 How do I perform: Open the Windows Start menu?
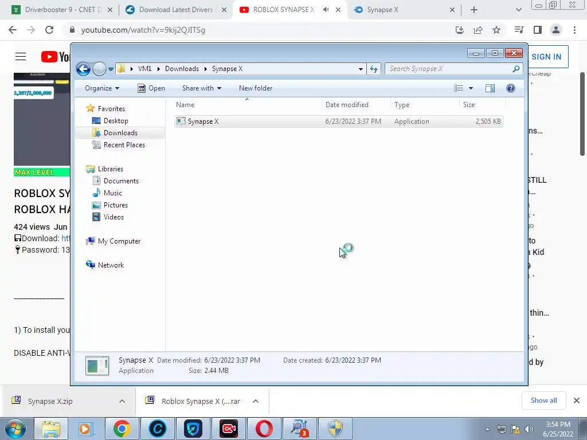tap(15, 429)
